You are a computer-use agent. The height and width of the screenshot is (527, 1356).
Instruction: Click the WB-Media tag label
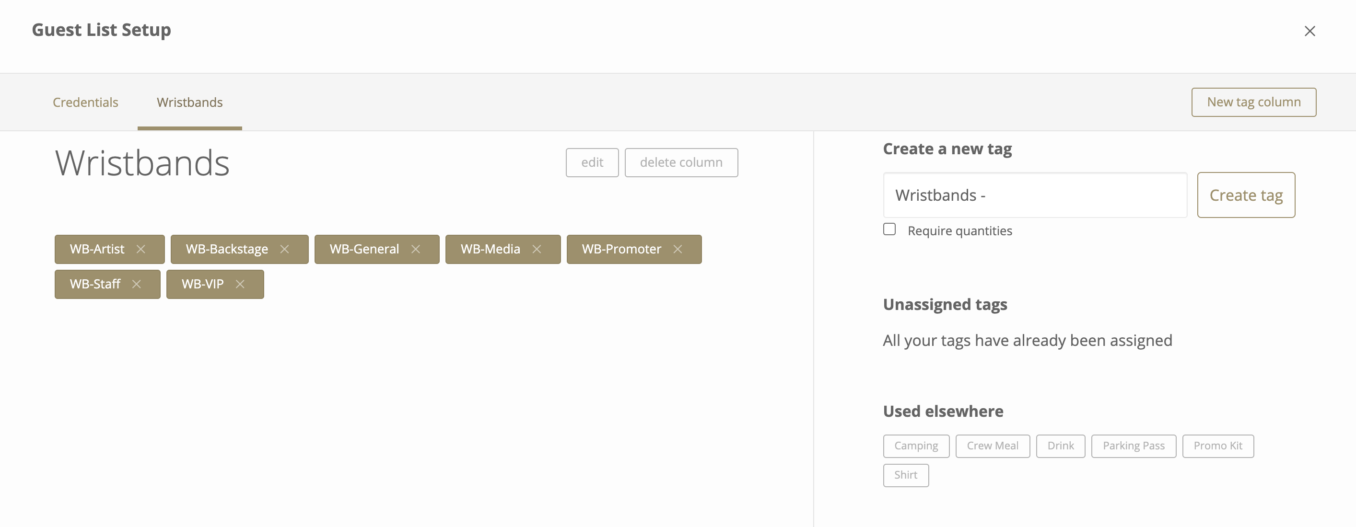490,249
